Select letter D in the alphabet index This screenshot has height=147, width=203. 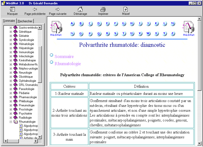[x=99, y=24]
